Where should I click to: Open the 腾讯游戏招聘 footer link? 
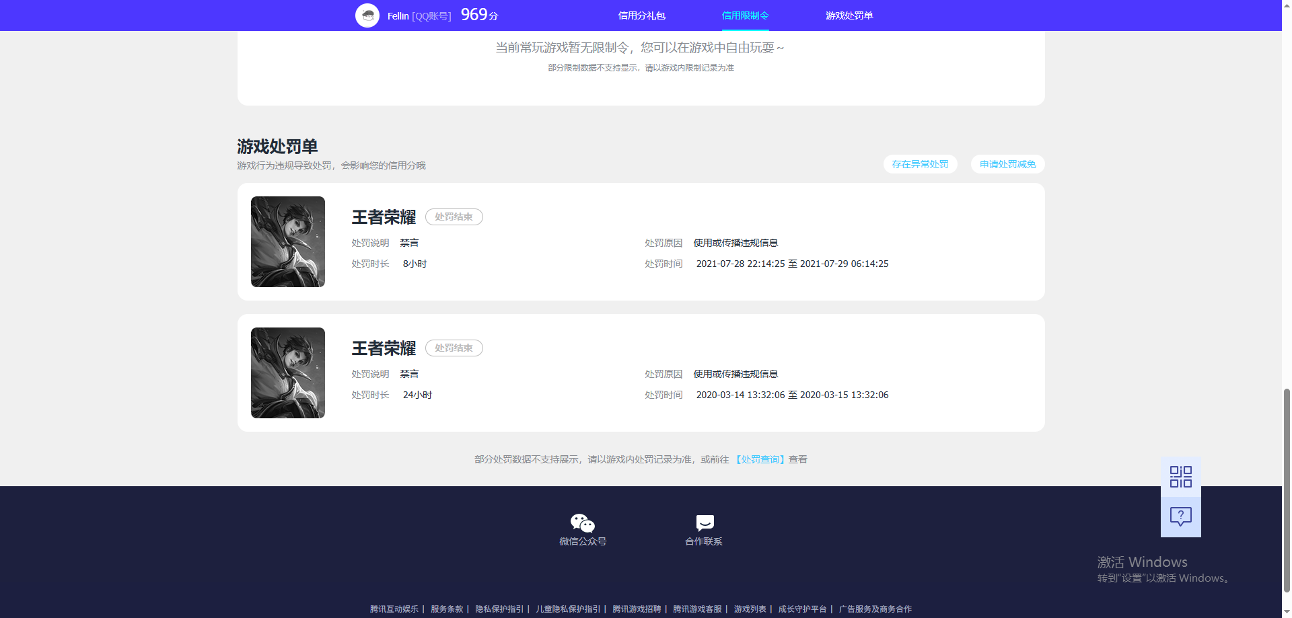click(637, 609)
